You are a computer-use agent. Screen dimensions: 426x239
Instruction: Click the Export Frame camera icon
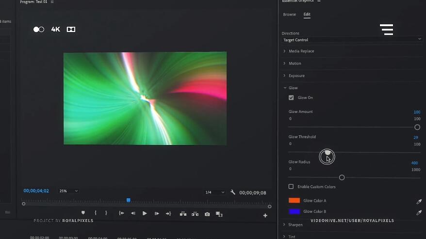click(207, 214)
